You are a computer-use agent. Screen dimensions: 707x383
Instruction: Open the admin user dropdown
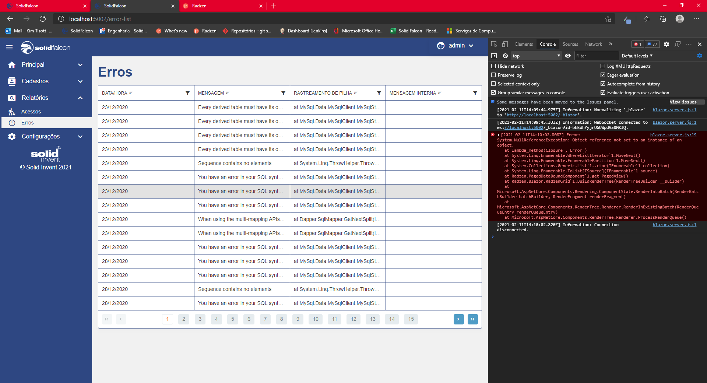pos(455,46)
